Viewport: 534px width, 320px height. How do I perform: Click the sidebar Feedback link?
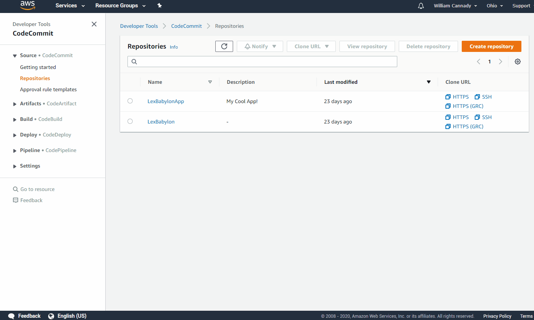pyautogui.click(x=31, y=200)
